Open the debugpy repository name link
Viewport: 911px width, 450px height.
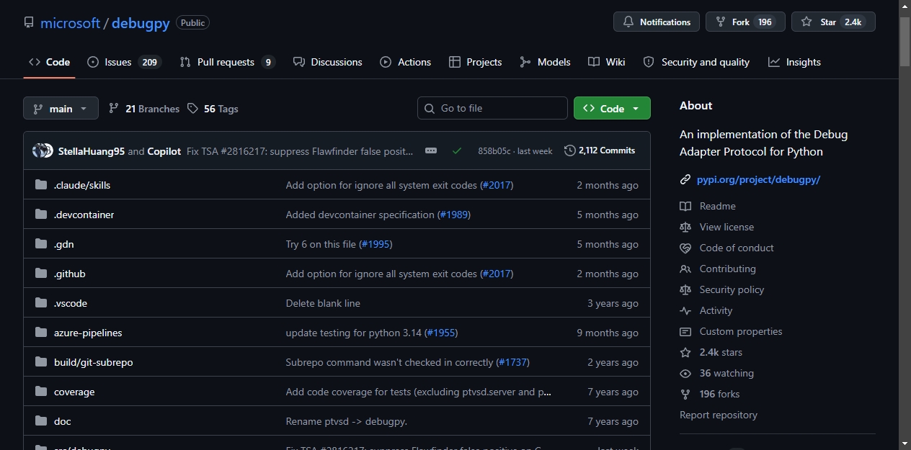click(x=141, y=23)
